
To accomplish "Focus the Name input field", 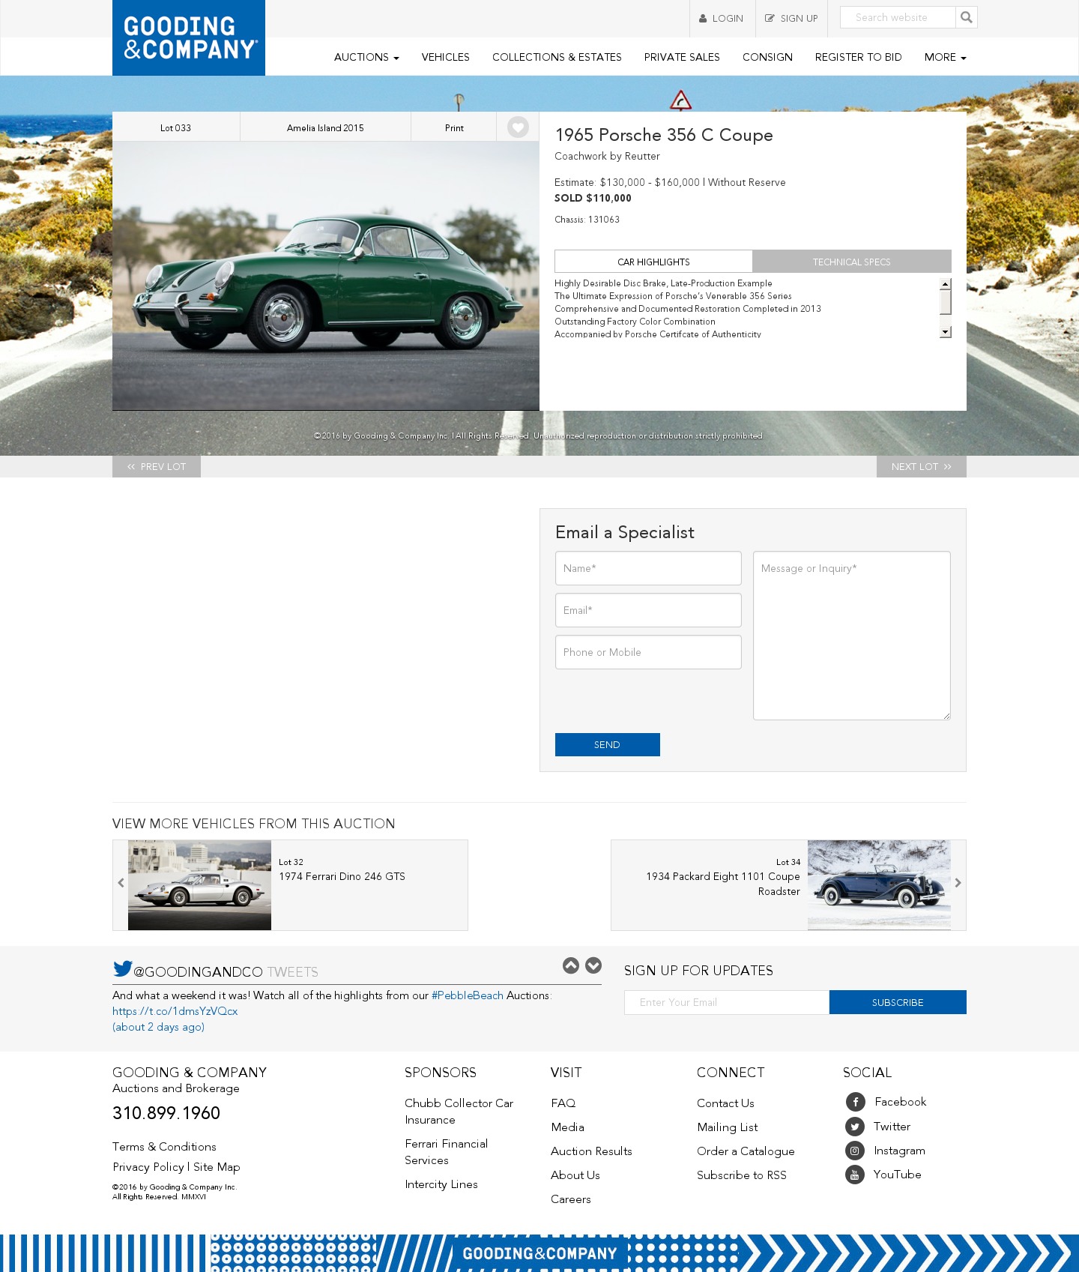I will [648, 568].
